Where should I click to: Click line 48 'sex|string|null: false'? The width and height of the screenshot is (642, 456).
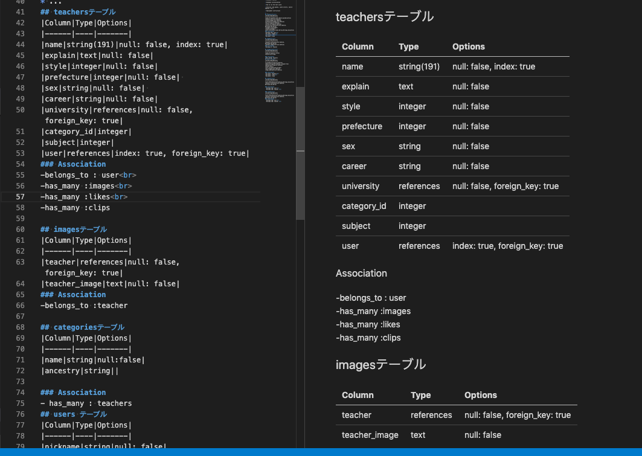(92, 88)
